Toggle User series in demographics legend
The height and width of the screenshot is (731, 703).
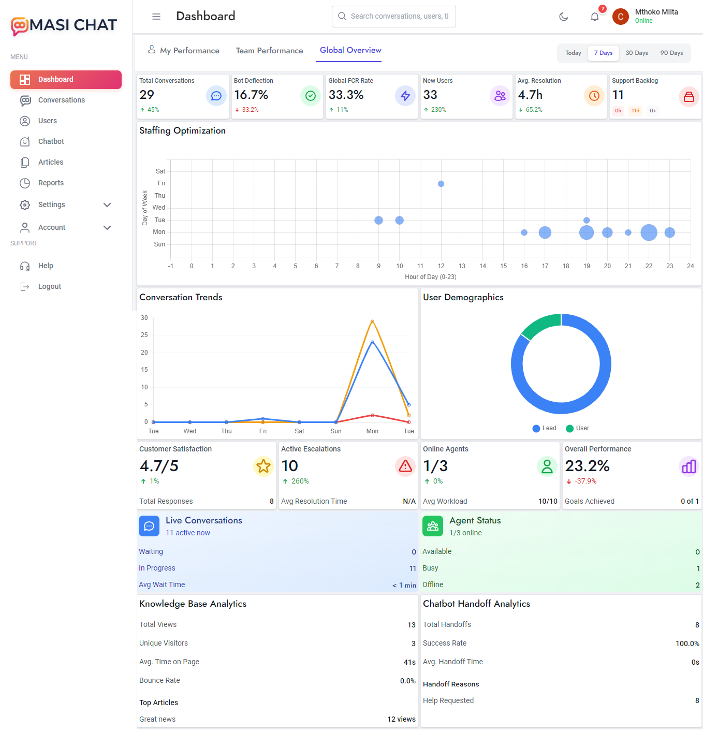(x=578, y=428)
